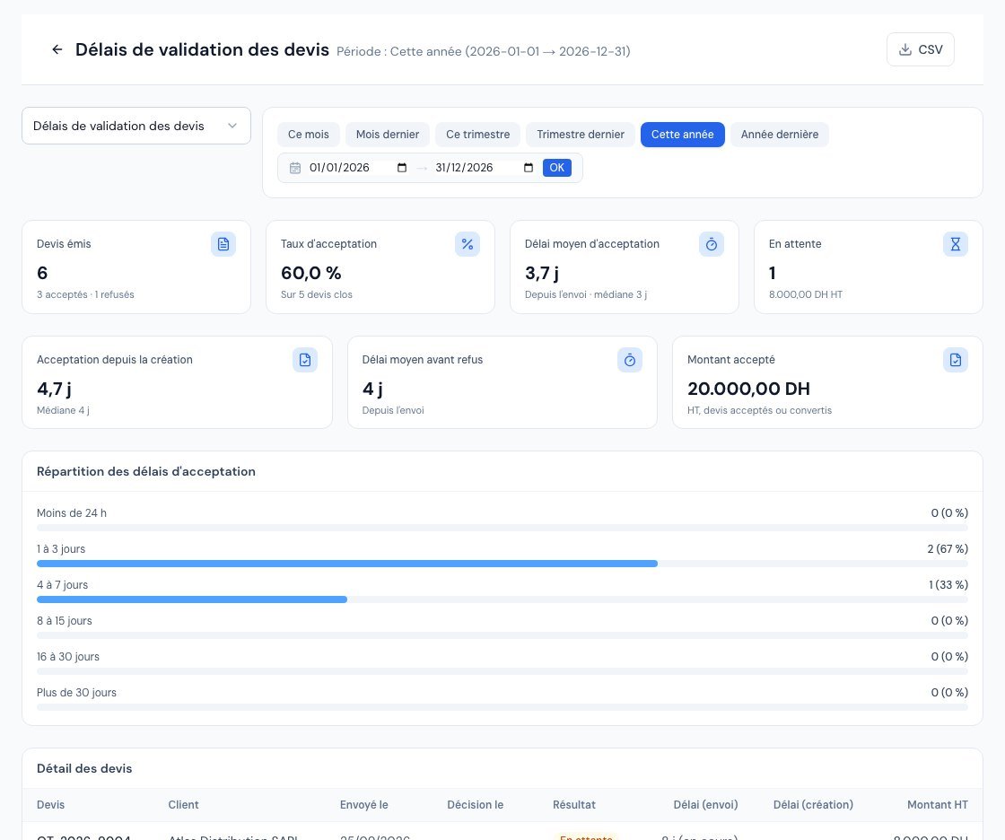Click the hourglass icon on En attente card
Image resolution: width=1005 pixels, height=840 pixels.
pos(956,244)
